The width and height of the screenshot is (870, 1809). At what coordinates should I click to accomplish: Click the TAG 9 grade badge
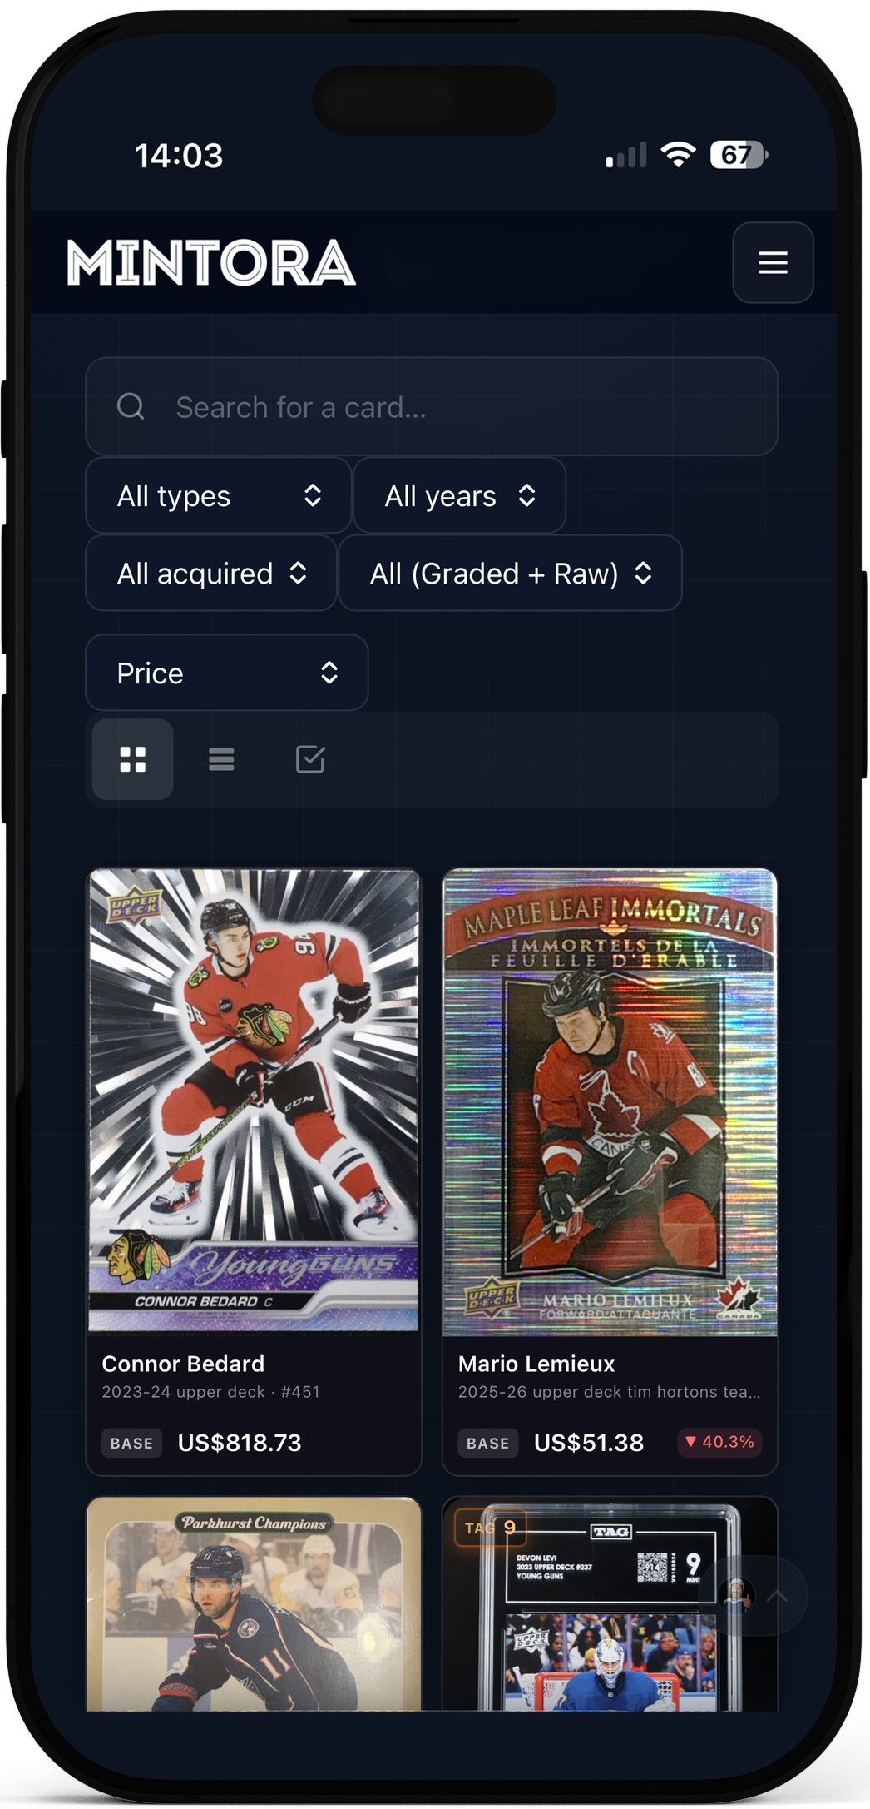pyautogui.click(x=491, y=1528)
